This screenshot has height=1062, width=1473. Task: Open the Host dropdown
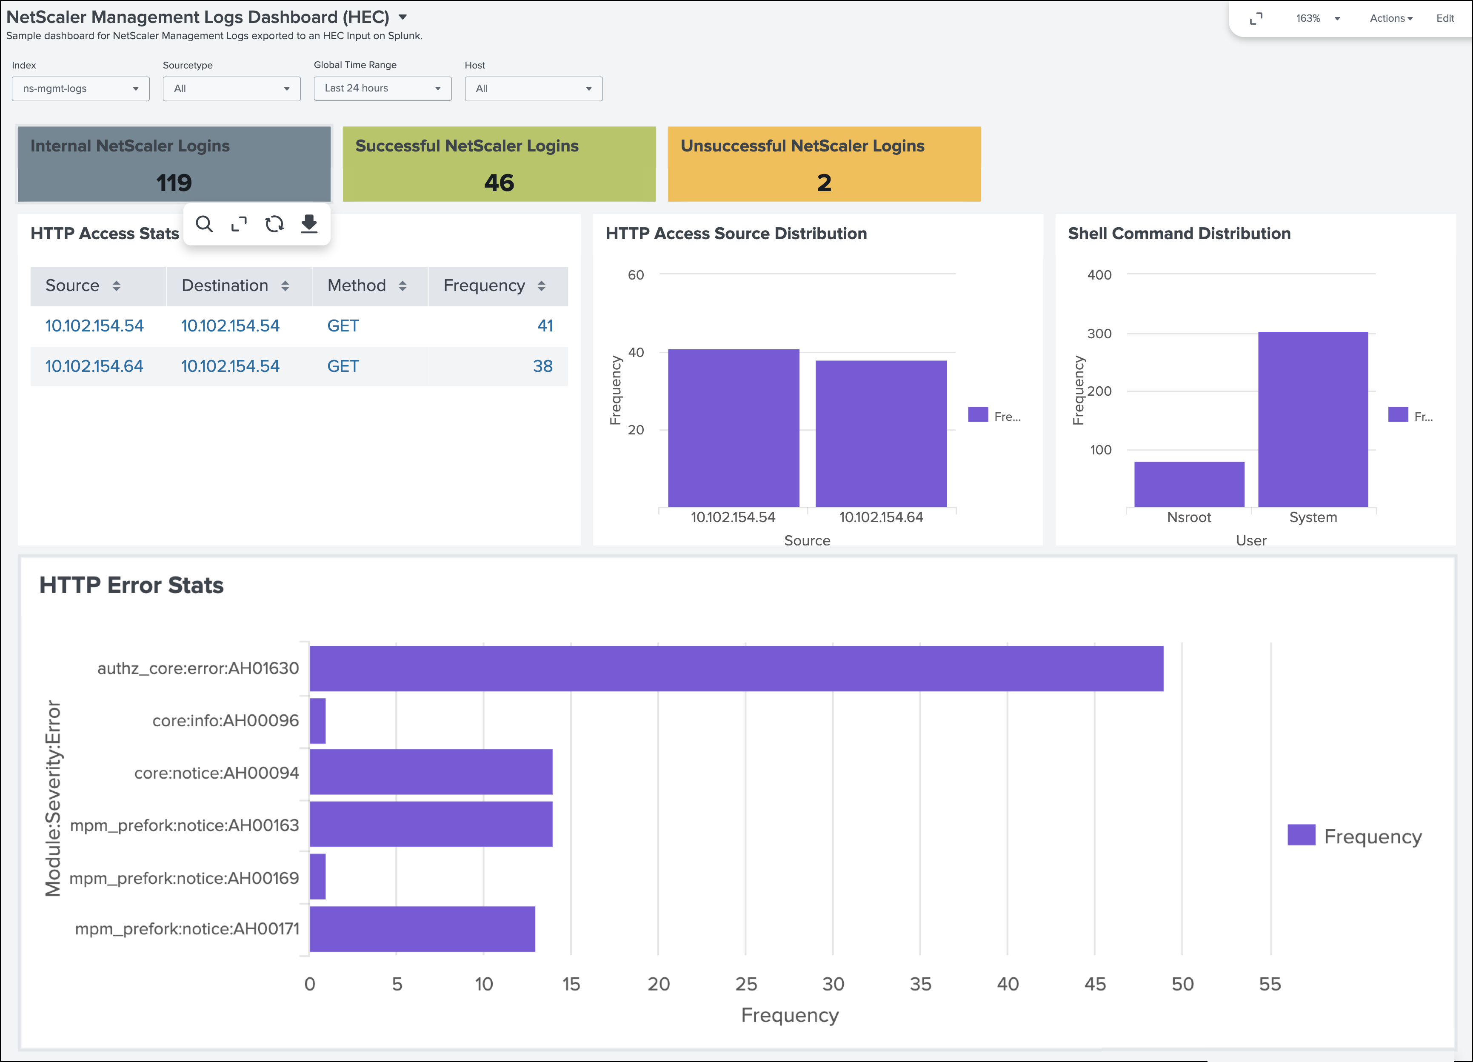pos(533,88)
